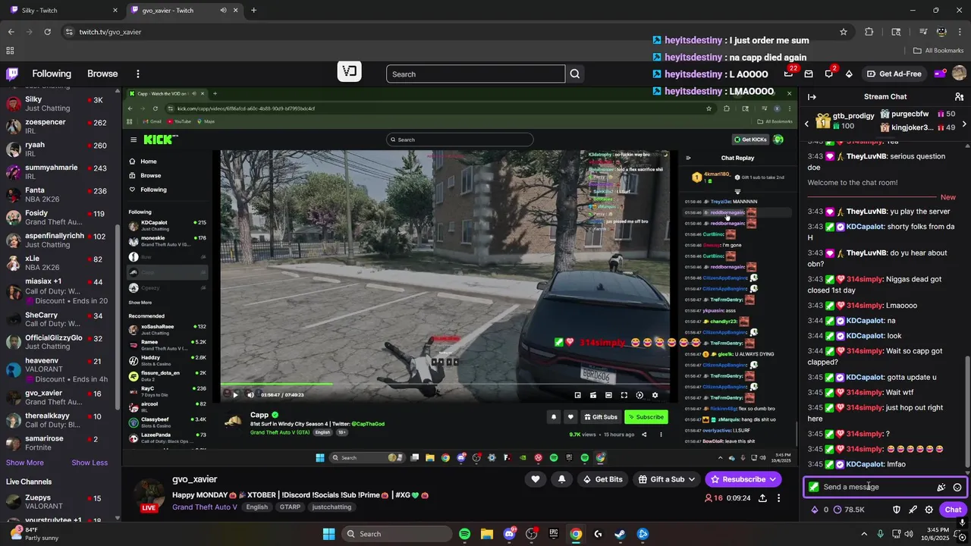Click the Twitch logo home icon

pyautogui.click(x=12, y=74)
